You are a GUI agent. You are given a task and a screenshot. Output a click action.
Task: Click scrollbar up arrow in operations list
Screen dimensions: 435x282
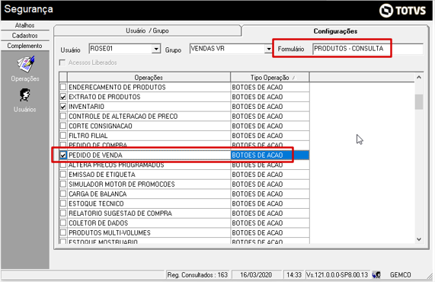419,78
